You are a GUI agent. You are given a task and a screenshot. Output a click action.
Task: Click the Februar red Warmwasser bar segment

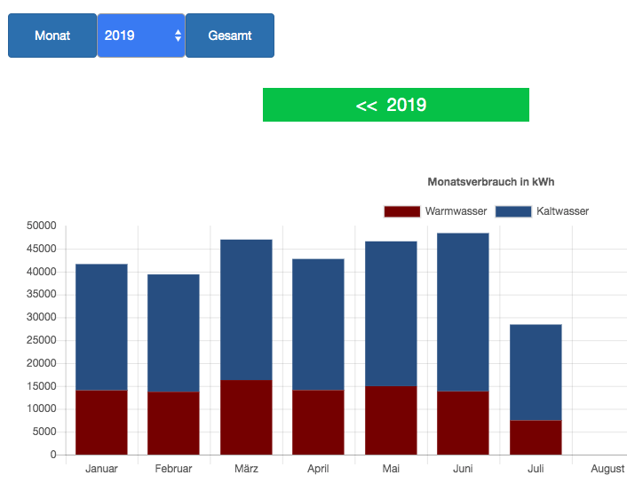[x=173, y=424]
